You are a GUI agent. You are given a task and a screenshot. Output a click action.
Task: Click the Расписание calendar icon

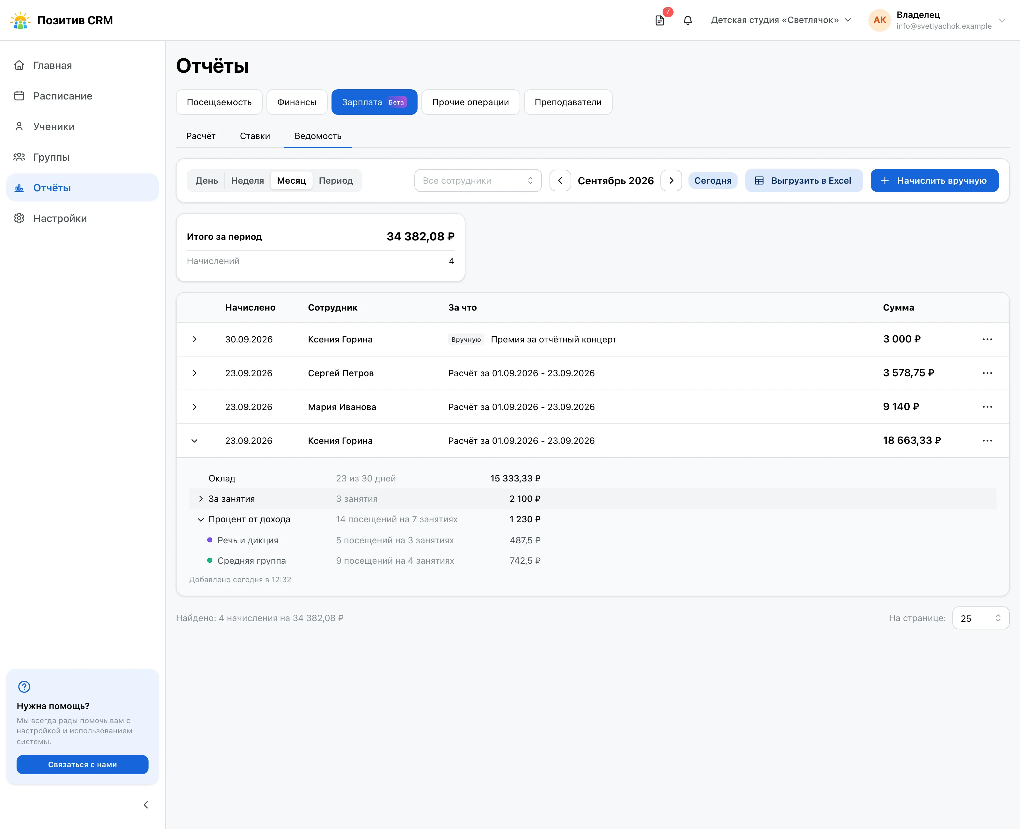pos(19,96)
